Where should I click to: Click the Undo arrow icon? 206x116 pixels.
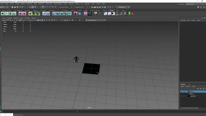(20, 7)
